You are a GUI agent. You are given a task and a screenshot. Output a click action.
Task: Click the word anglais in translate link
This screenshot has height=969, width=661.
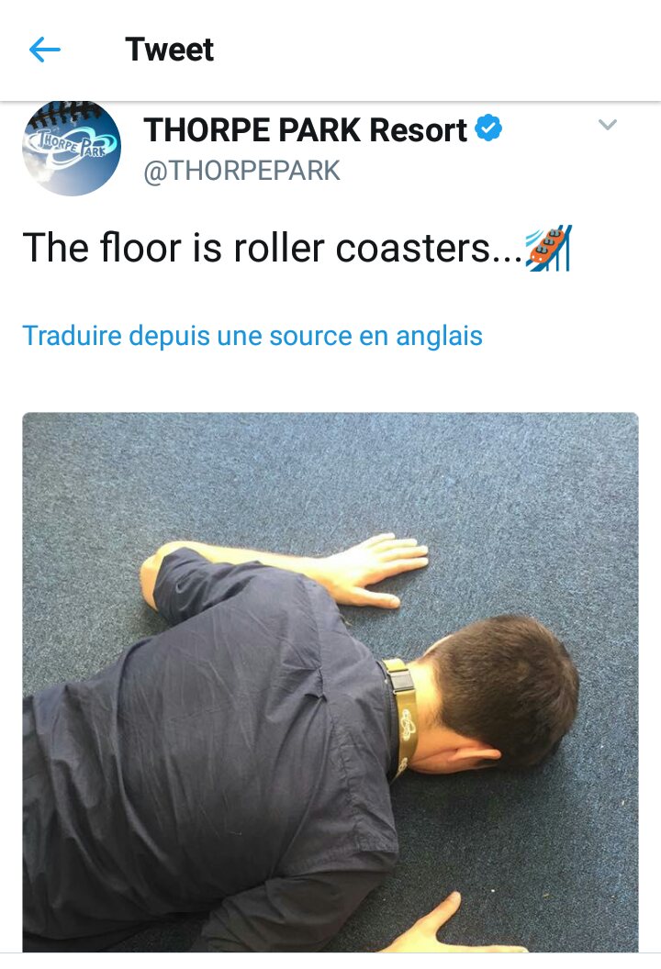click(x=439, y=336)
